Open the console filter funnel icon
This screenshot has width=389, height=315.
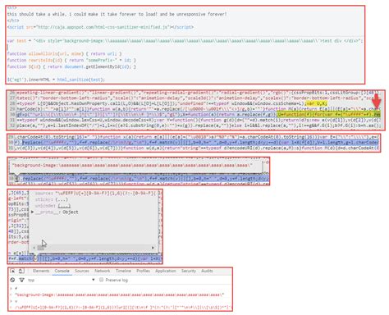22,280
